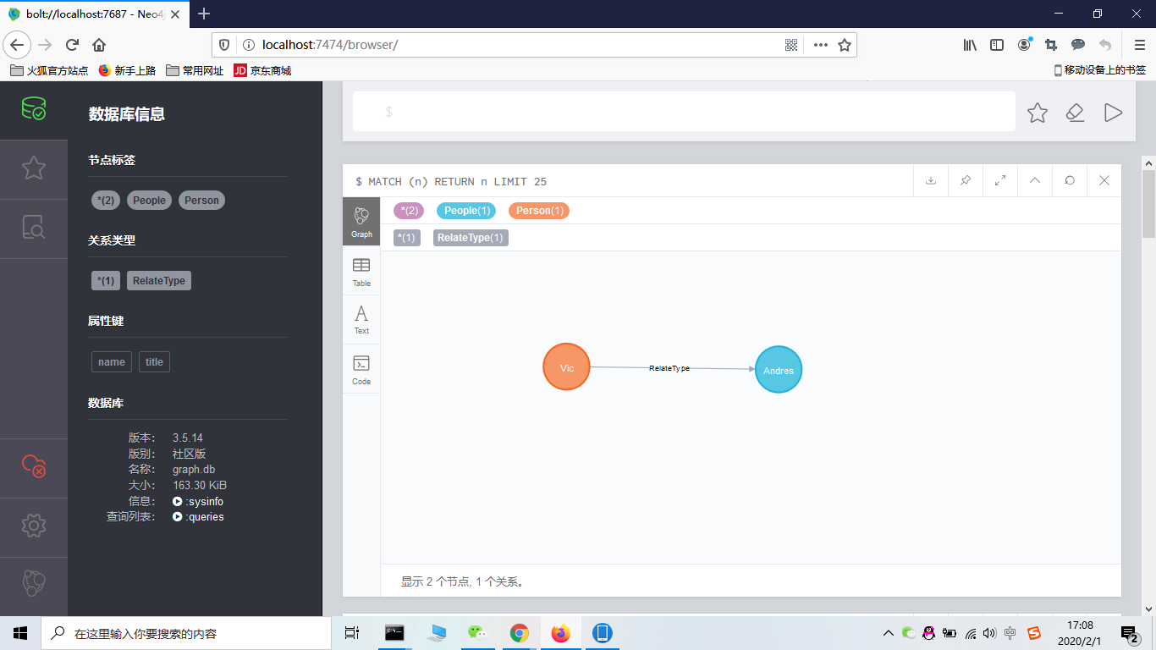1156x650 pixels.
Task: Rerun the MATCH query with refresh icon
Action: 1070,180
